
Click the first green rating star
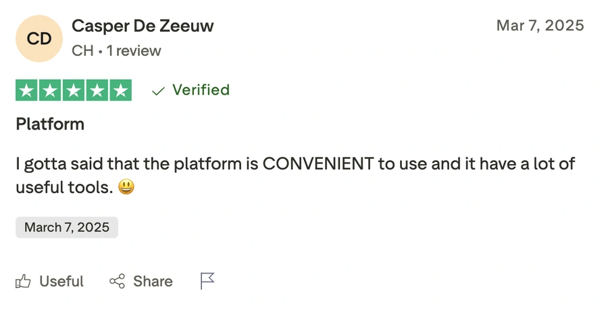(26, 91)
